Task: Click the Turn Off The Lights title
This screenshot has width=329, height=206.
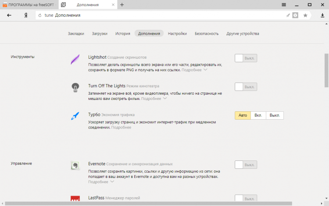Action: tap(107, 86)
